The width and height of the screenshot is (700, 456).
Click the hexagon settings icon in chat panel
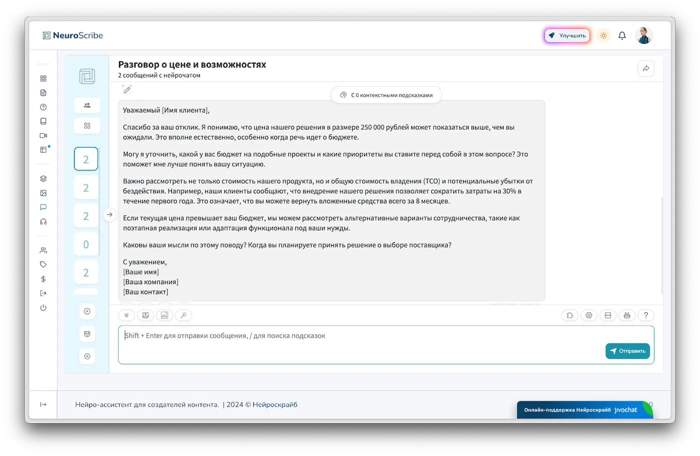87,357
